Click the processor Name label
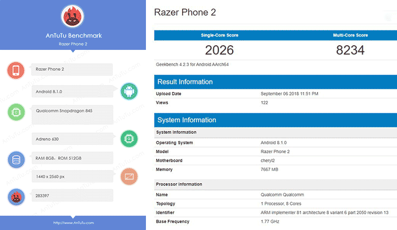The image size is (397, 230). (162, 195)
